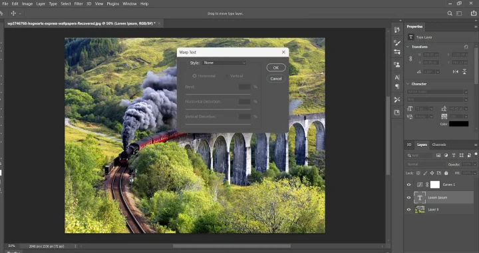
Task: Switch to the Channels tab
Action: coord(439,144)
